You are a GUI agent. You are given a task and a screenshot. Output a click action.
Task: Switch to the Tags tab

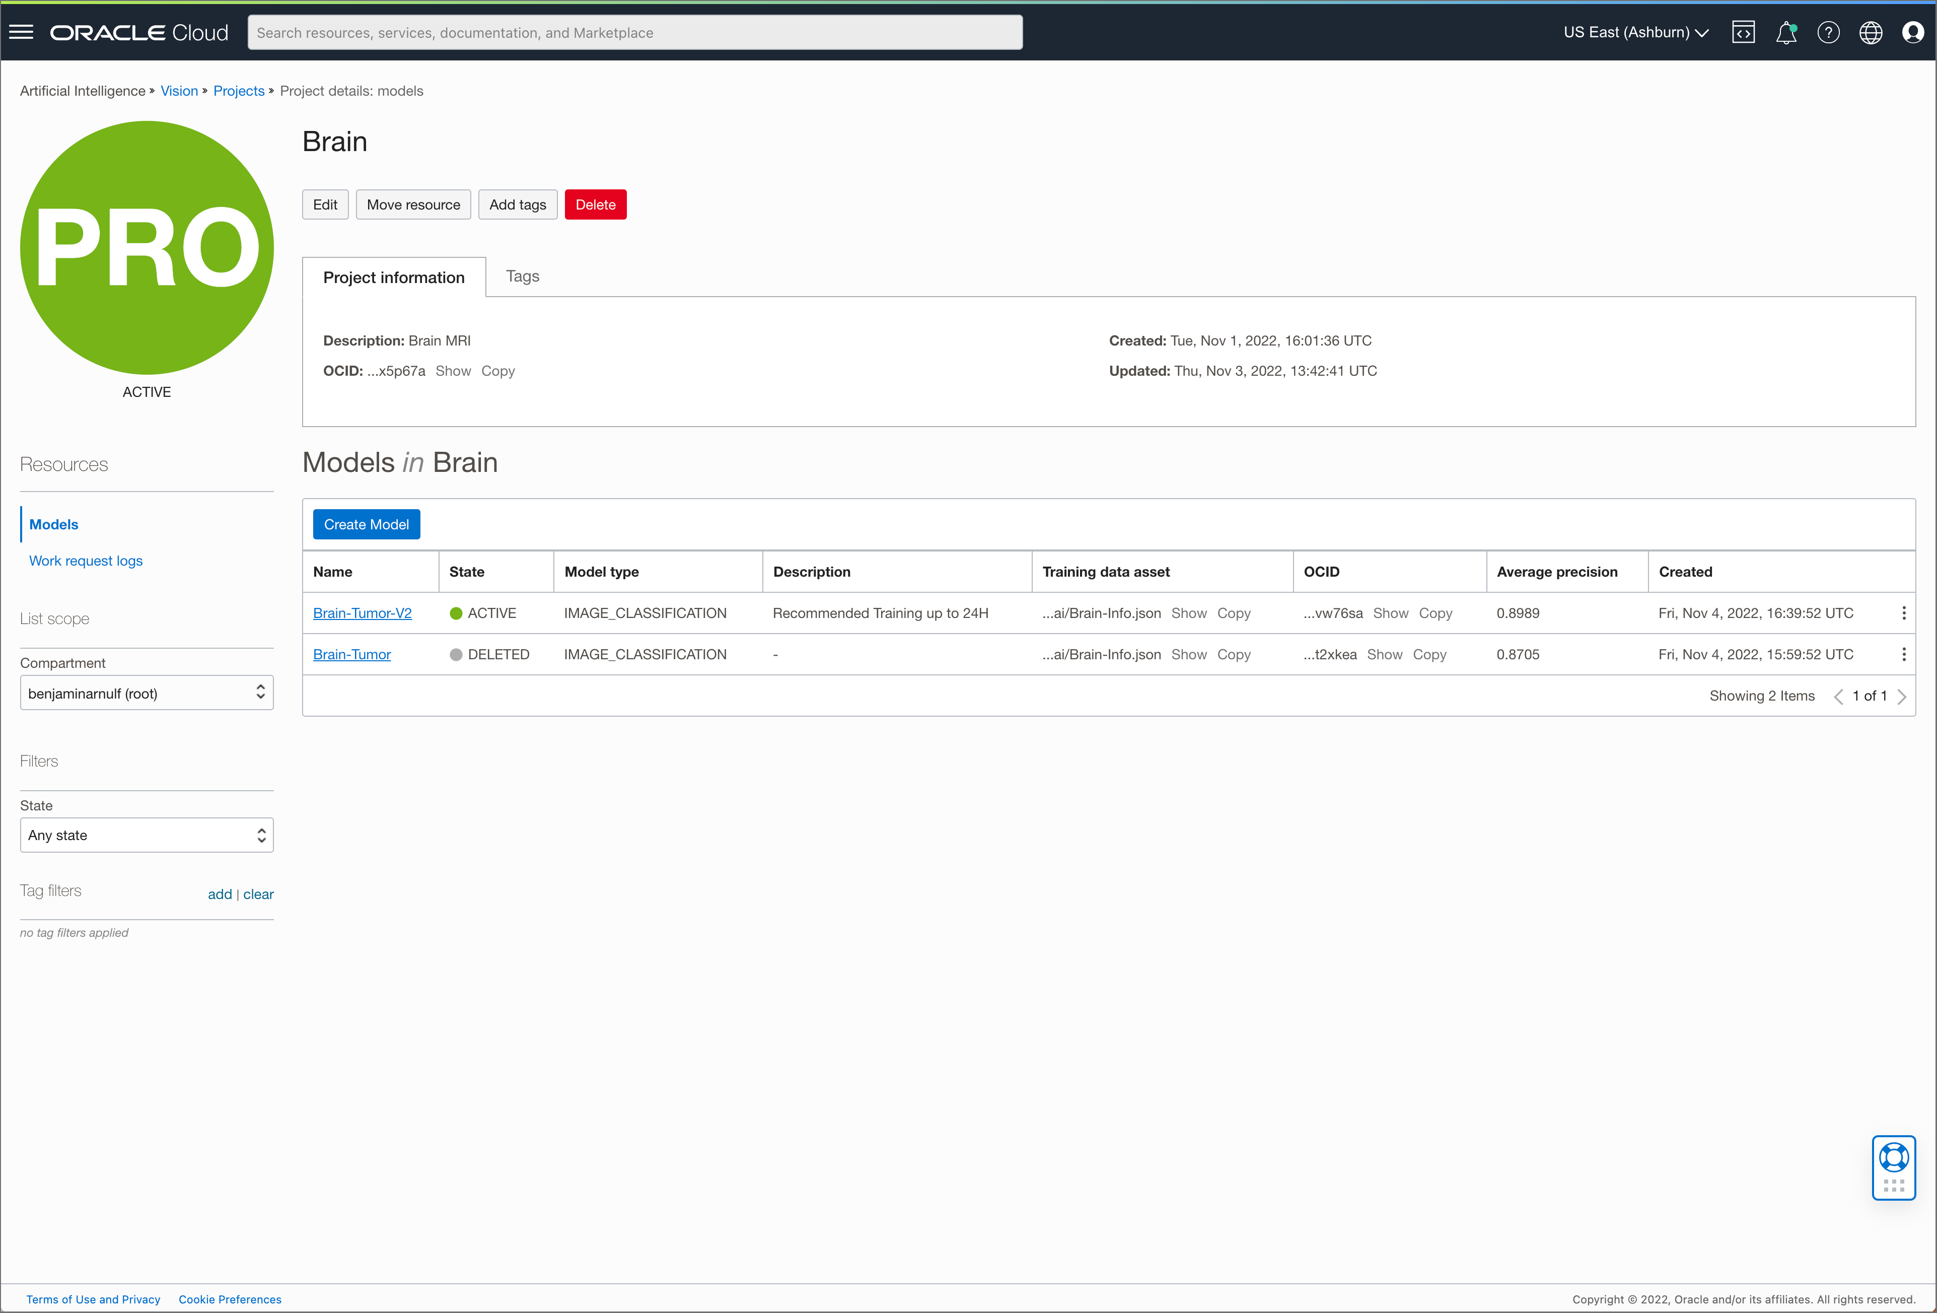click(x=523, y=276)
